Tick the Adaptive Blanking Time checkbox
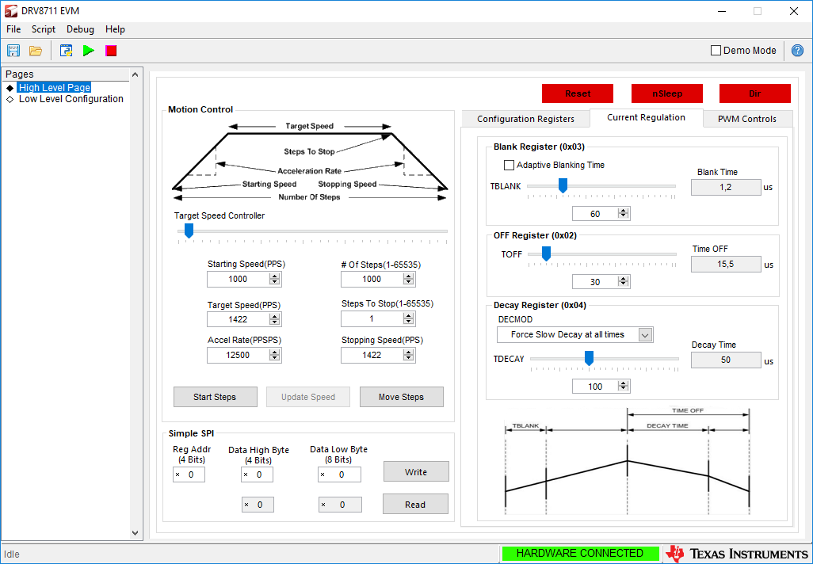The width and height of the screenshot is (813, 564). (510, 165)
